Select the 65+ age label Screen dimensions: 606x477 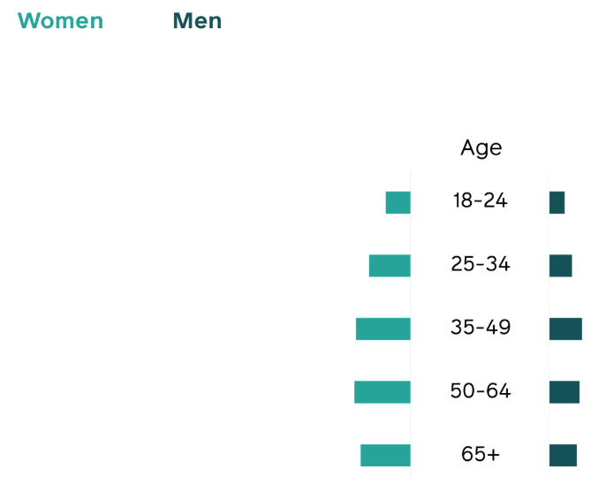pos(481,454)
